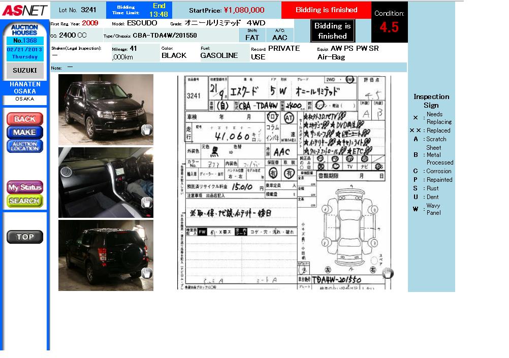Image resolution: width=509 pixels, height=358 pixels.
Task: Click the red Bidding is finished banner
Action: click(326, 10)
